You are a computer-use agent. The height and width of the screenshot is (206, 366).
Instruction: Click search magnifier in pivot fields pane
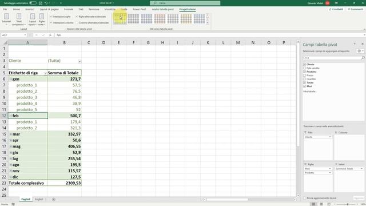(363, 58)
